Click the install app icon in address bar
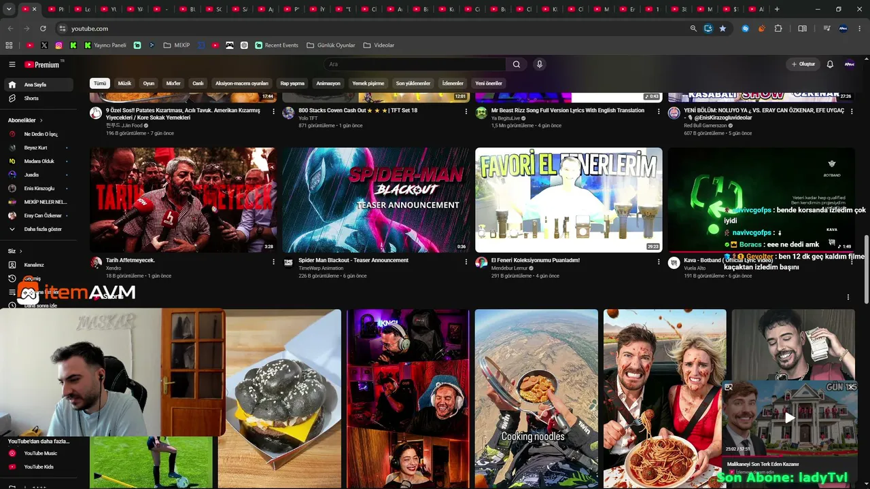Image resolution: width=870 pixels, height=489 pixels. point(708,29)
